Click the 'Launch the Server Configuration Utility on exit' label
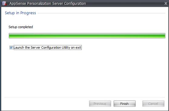Screen dimensions: 169x111 click(48, 47)
